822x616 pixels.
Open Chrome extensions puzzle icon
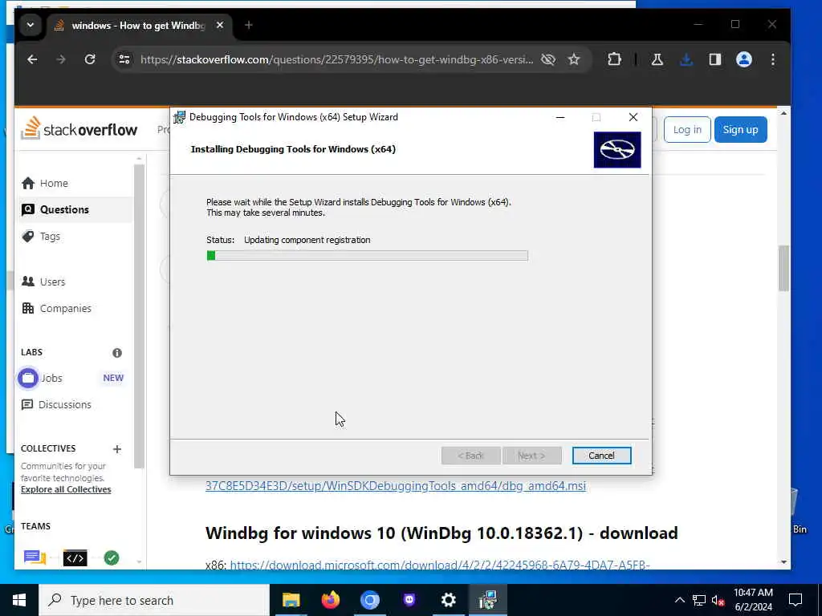[614, 59]
